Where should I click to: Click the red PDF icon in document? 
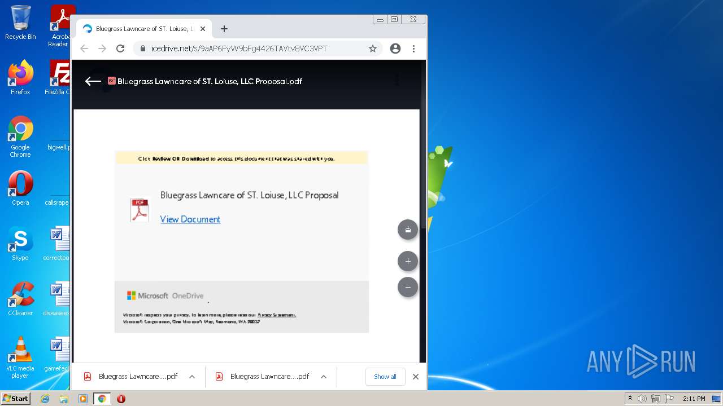140,209
